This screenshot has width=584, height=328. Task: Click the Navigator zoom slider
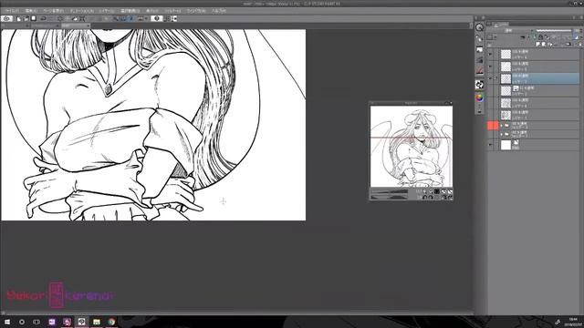pyautogui.click(x=391, y=191)
